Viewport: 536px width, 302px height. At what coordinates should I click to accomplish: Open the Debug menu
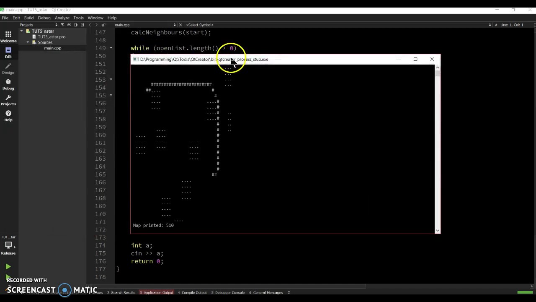coord(44,18)
